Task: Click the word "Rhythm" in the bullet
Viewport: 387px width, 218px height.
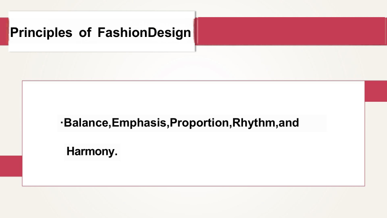Action: (254, 123)
